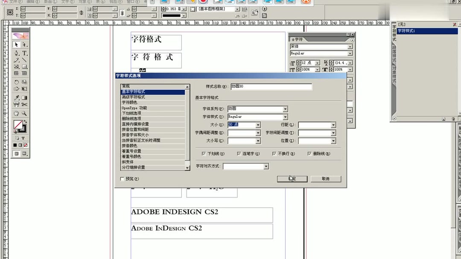Click the 确定 OK button

[292, 179]
